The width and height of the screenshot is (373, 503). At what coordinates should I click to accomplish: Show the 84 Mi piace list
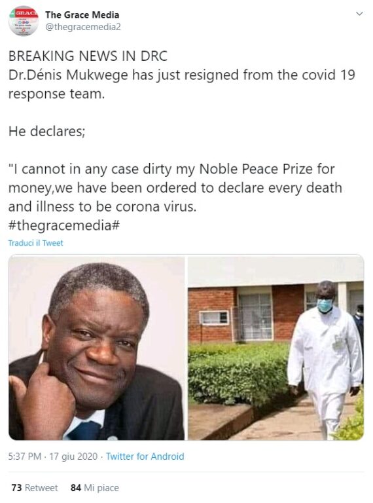[x=94, y=488]
